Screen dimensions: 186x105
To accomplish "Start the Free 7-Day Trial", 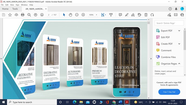I will (x=169, y=92).
